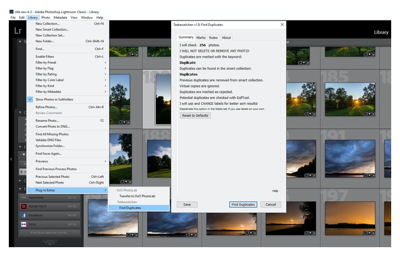Select New Folder menu item
Image resolution: width=400 pixels, height=256 pixels.
(x=68, y=41)
